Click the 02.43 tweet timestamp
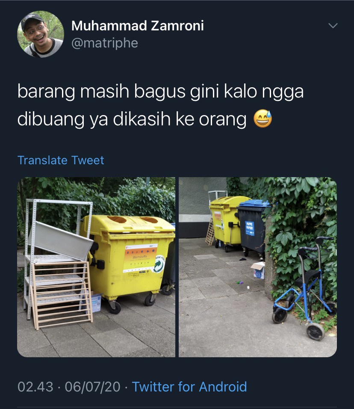This screenshot has height=409, width=354. click(x=35, y=387)
